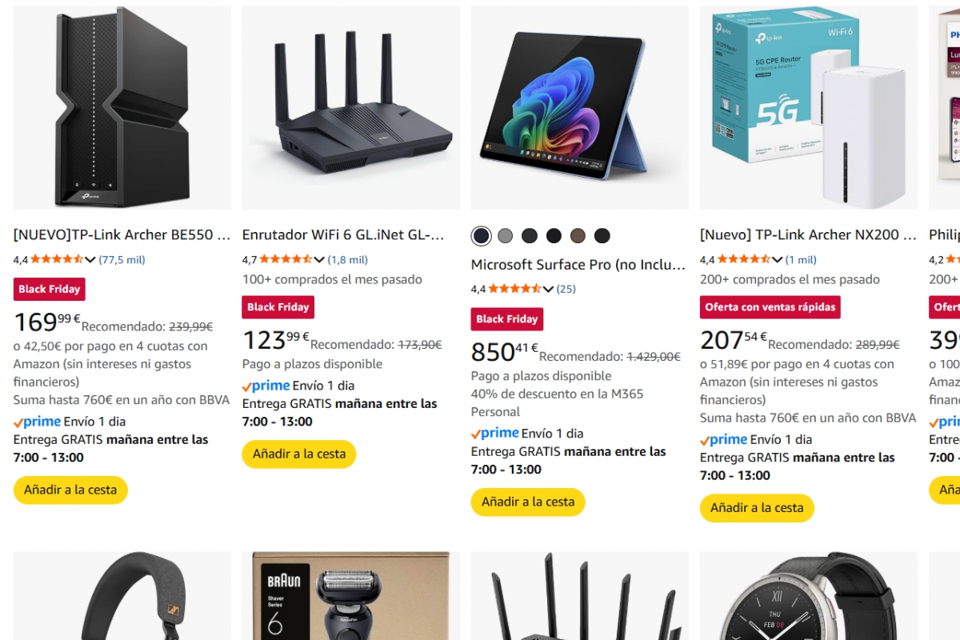Add the Surface Pro to the cart
The image size is (960, 640).
click(x=527, y=502)
